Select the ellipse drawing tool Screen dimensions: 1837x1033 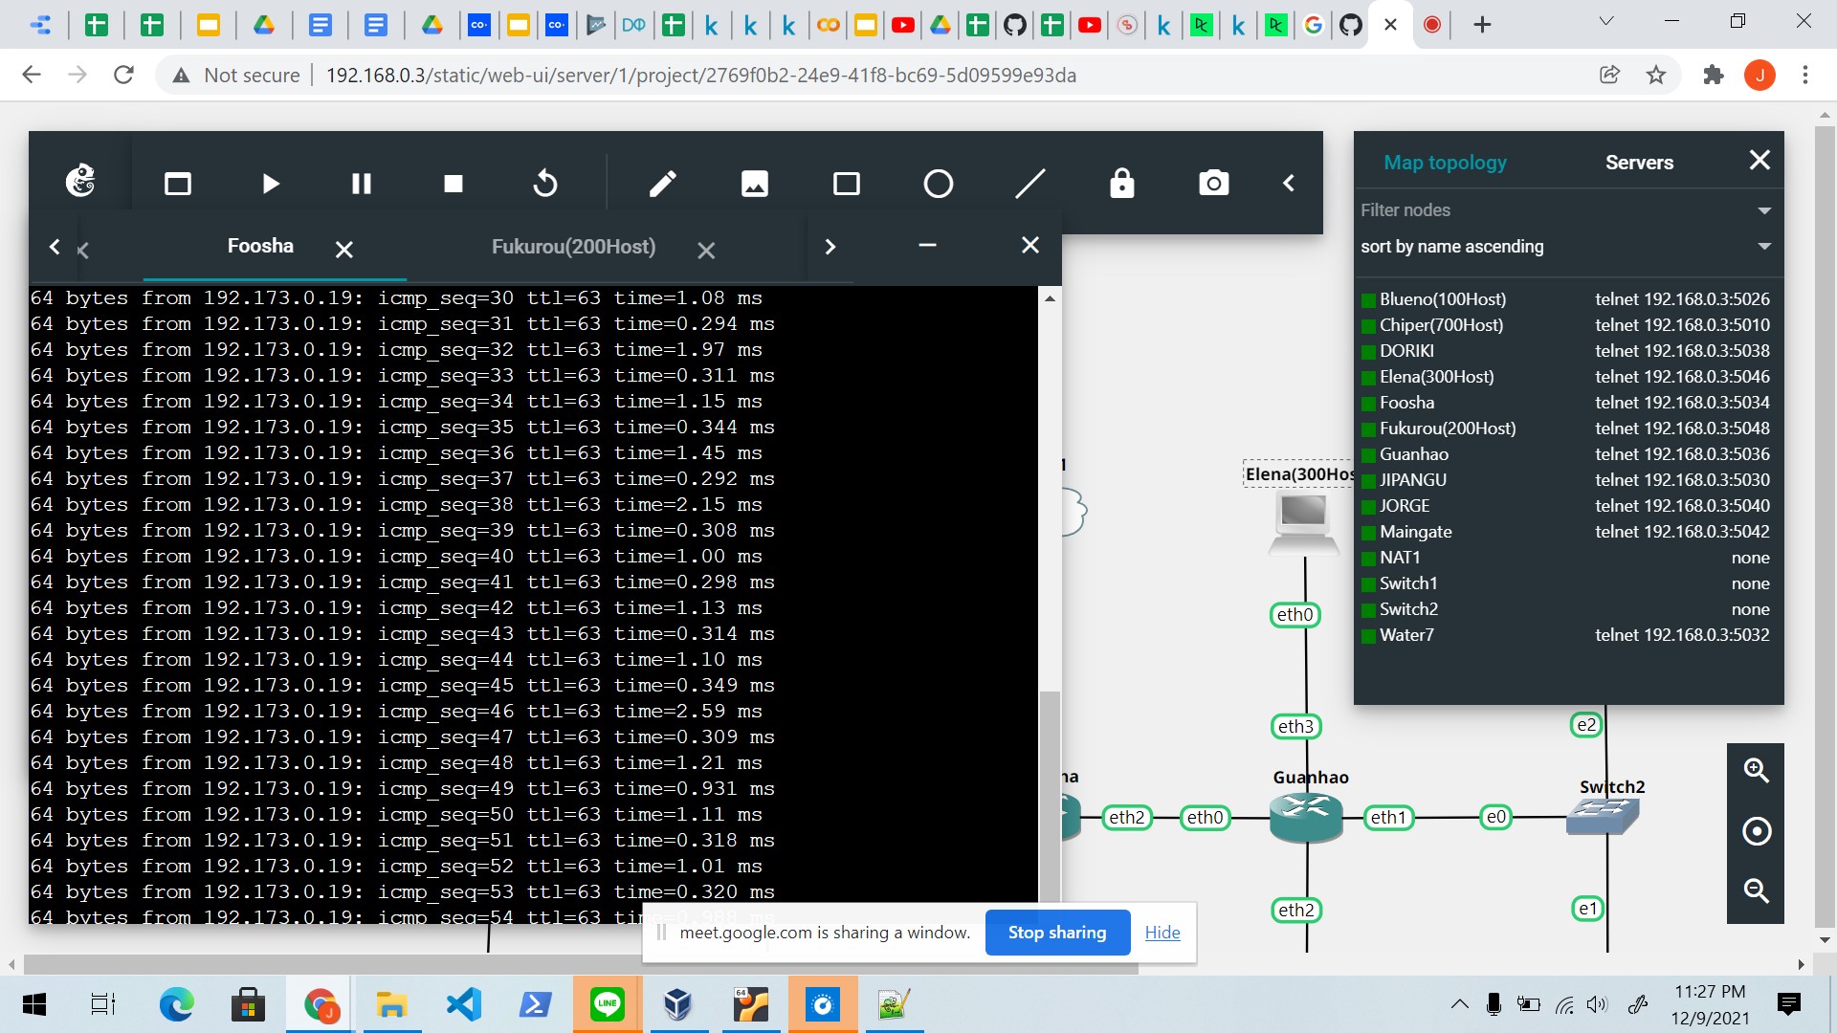pyautogui.click(x=939, y=183)
